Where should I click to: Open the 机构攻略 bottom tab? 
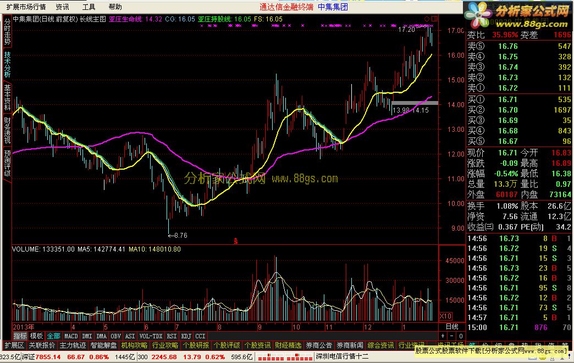[x=134, y=345]
